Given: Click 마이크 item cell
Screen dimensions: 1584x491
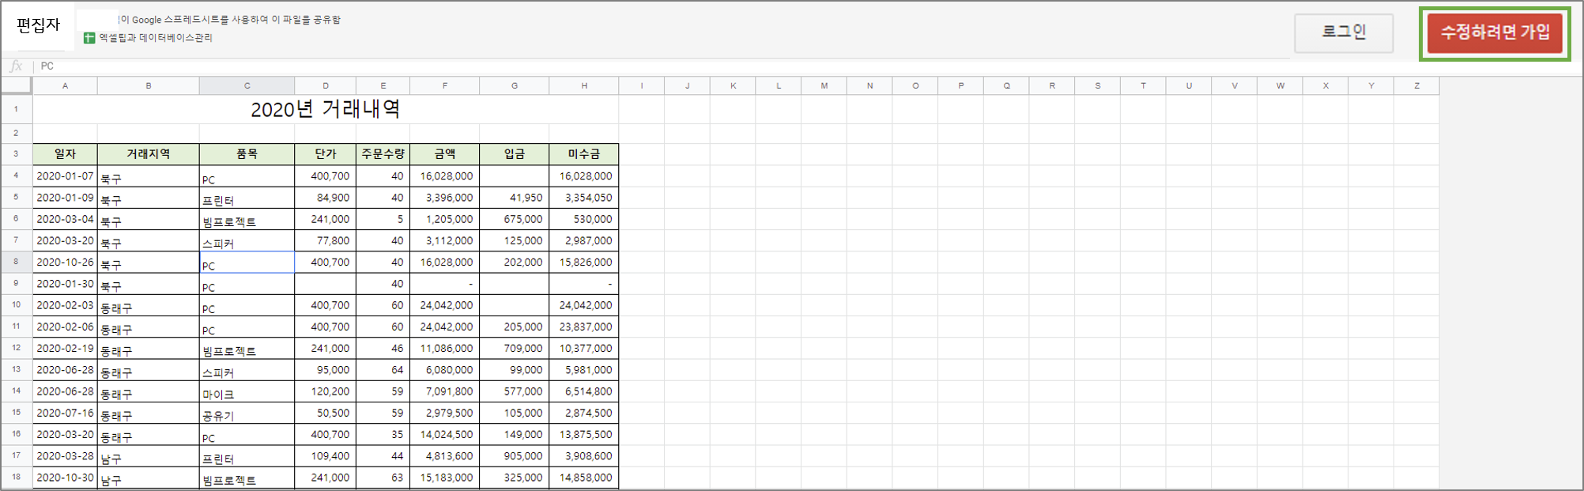Looking at the screenshot, I should (247, 391).
